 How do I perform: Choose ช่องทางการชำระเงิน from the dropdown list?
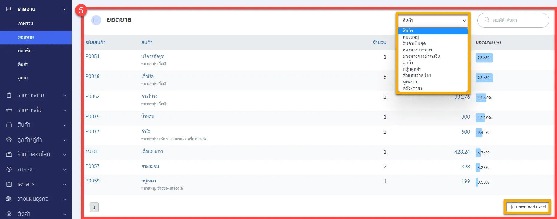(x=421, y=56)
